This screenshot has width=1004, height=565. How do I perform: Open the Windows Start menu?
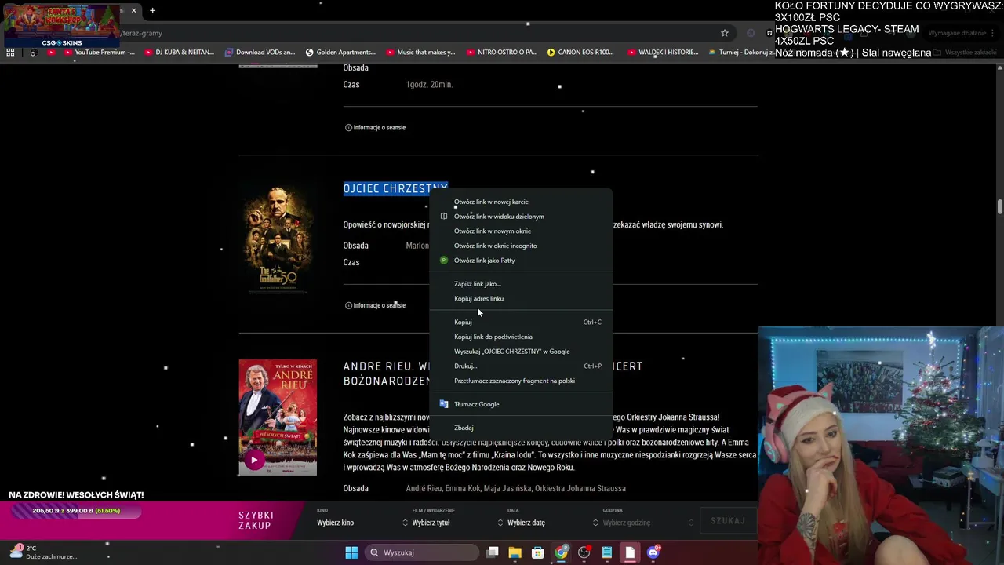[351, 552]
